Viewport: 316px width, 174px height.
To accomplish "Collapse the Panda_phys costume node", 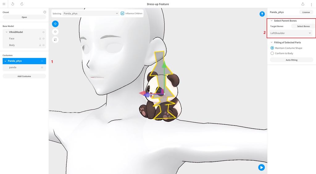I will click(5, 61).
